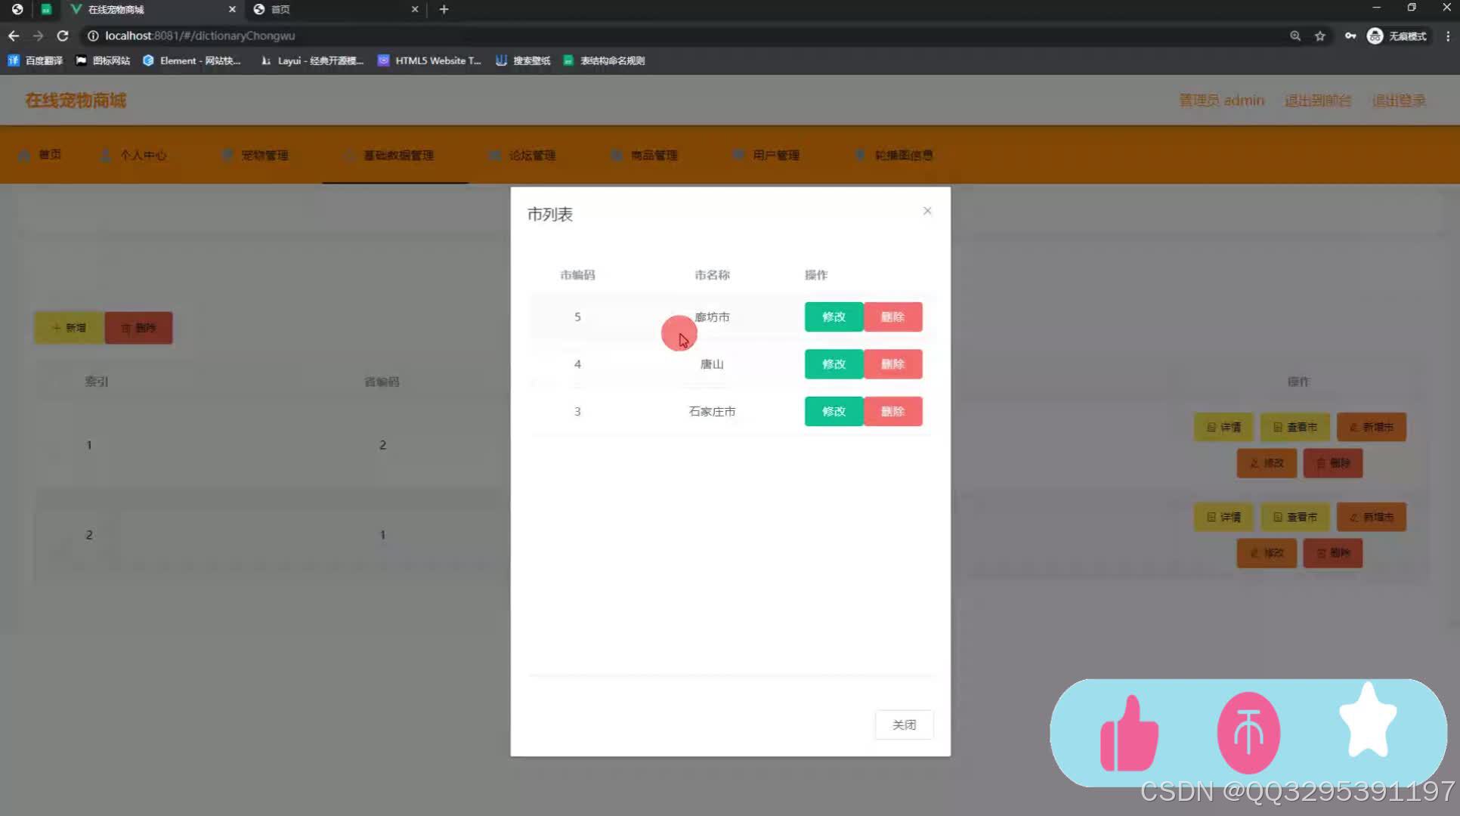This screenshot has width=1460, height=816.
Task: Click the 在线宠物商城 site title
Action: [x=76, y=100]
